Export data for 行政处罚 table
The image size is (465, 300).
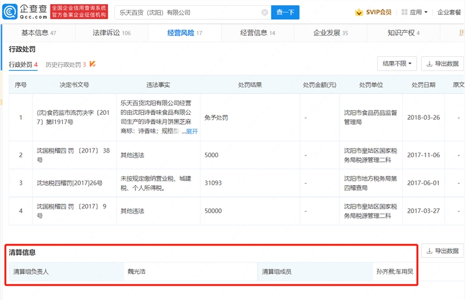point(442,63)
